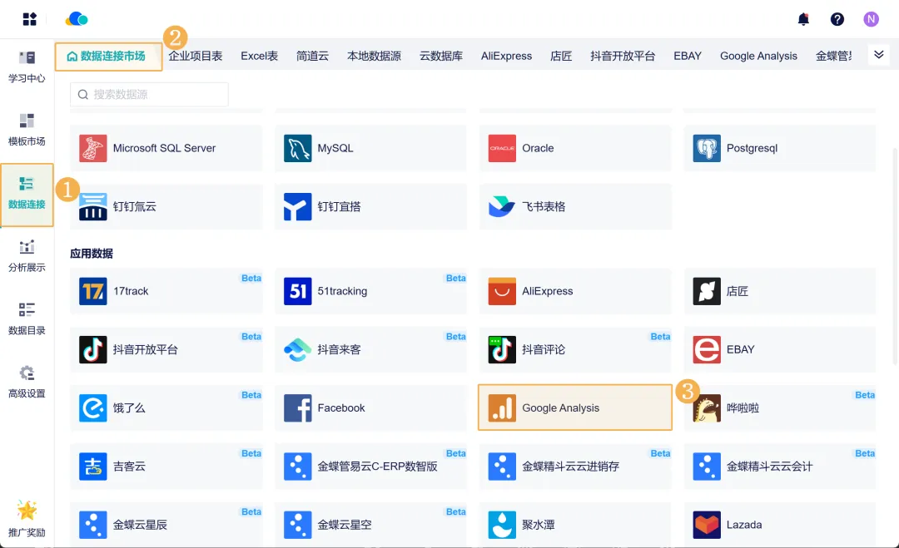Switch to the 云数据库 tab

[x=441, y=57]
